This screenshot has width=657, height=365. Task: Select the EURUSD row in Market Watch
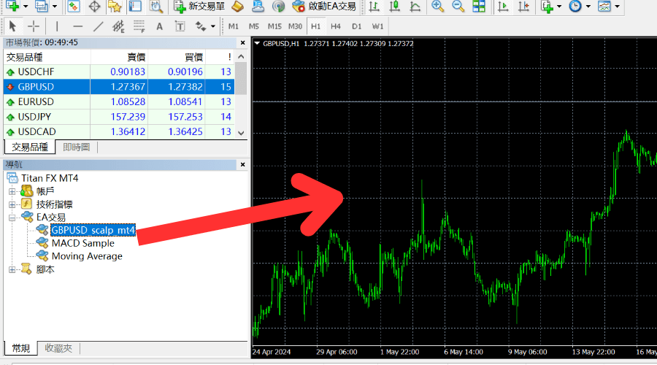click(x=36, y=101)
